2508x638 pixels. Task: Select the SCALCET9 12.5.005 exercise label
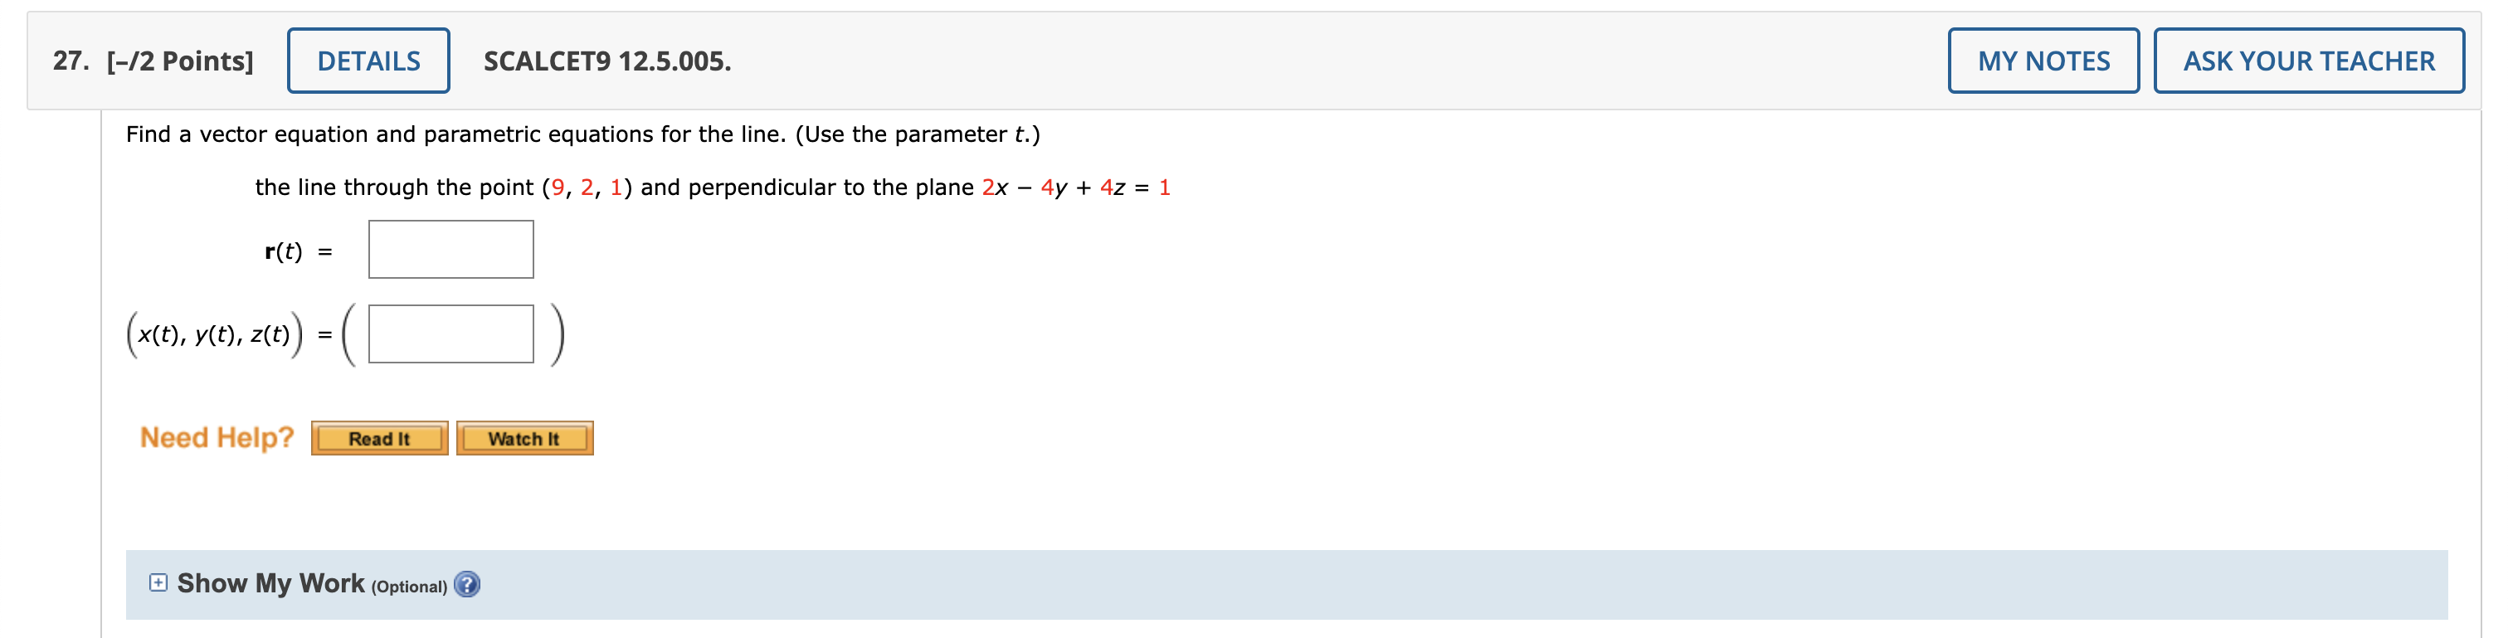(x=606, y=61)
